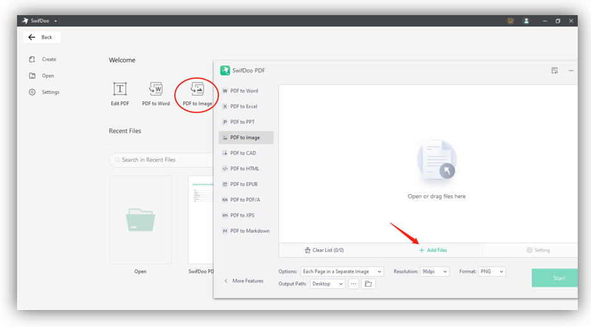Click the M icon beside PDF to Markdown
591x327 pixels.
225,231
